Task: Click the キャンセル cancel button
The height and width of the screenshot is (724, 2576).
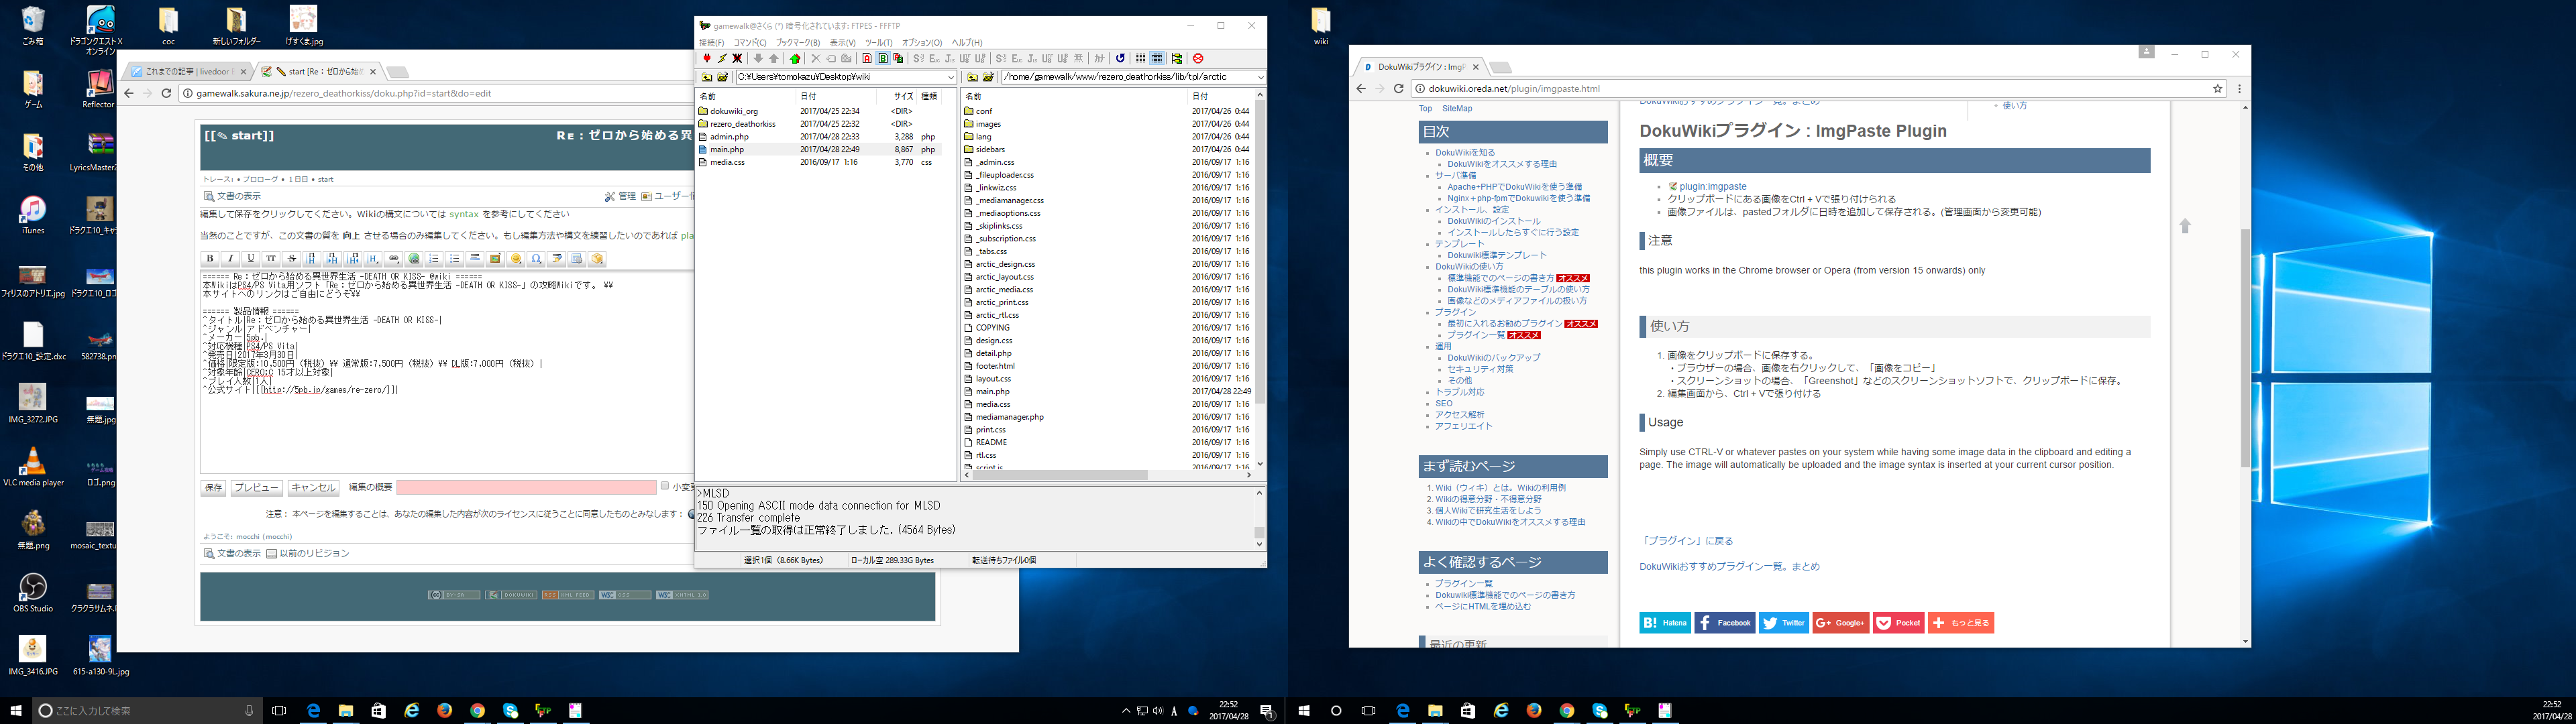Action: 313,488
